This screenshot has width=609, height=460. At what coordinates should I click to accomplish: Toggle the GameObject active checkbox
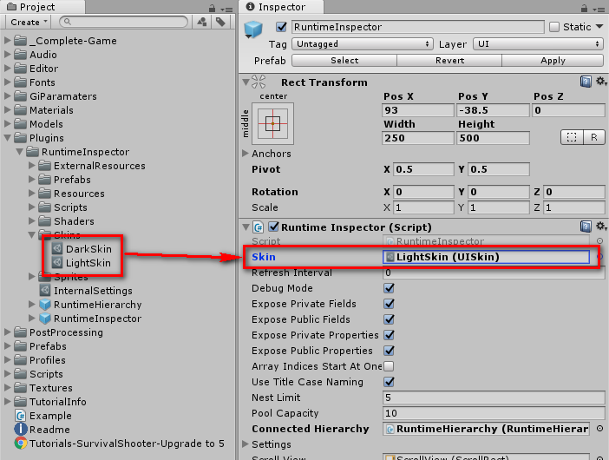[281, 27]
